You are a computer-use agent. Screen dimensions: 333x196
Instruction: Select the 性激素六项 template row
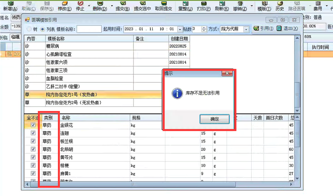coord(107,62)
